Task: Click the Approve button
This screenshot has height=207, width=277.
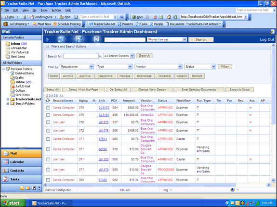Action: [x=85, y=76]
